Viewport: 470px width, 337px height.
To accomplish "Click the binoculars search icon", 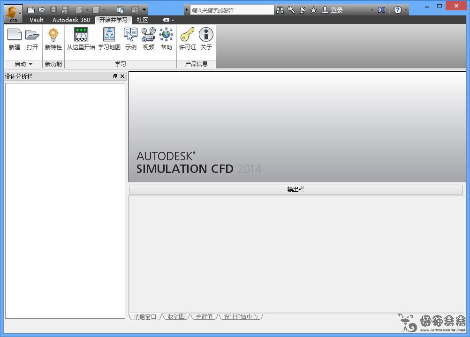I will tap(280, 10).
